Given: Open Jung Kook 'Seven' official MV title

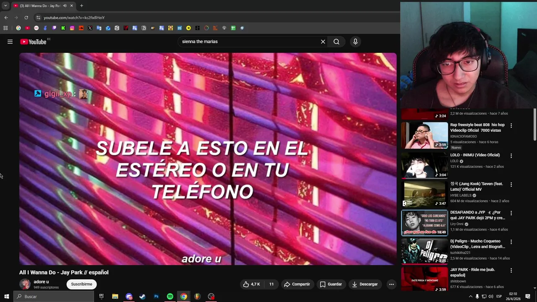Looking at the screenshot, I should tap(477, 187).
